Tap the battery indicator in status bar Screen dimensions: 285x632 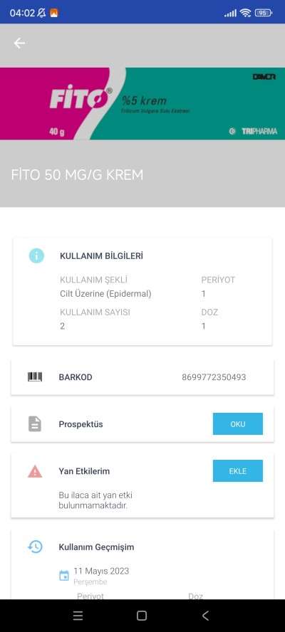(x=264, y=13)
